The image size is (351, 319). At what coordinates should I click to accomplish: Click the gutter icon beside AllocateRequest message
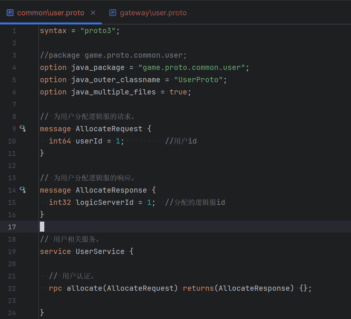23,129
